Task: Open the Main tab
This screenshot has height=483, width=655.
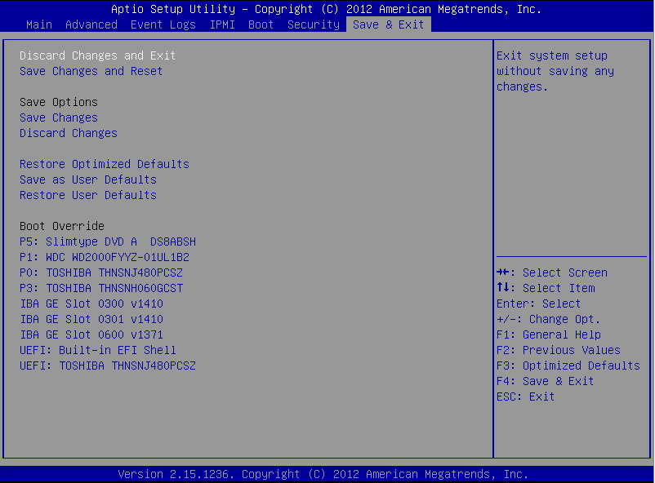Action: (x=39, y=24)
